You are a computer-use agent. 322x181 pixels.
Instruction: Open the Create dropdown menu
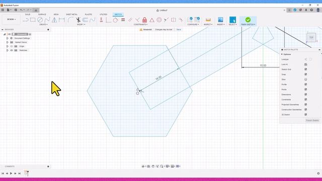[43, 25]
